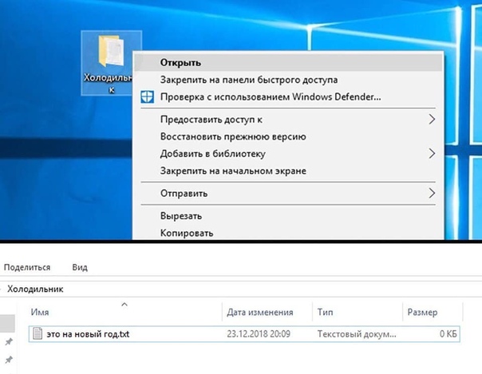Select Закрепить на панели быстрого доступа
Image resolution: width=482 pixels, height=374 pixels.
click(x=249, y=80)
